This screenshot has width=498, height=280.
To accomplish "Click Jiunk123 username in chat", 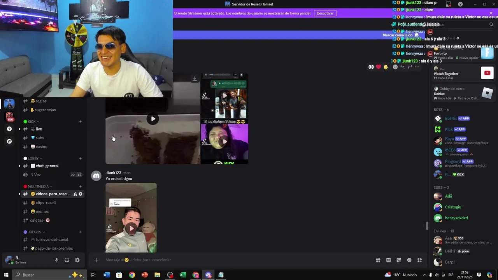I will (x=113, y=173).
